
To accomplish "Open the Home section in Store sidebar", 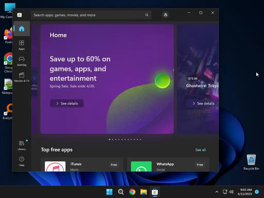I will pos(22,29).
